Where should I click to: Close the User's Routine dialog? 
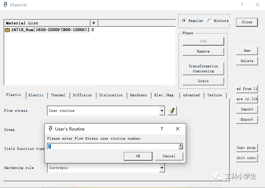click(178, 129)
